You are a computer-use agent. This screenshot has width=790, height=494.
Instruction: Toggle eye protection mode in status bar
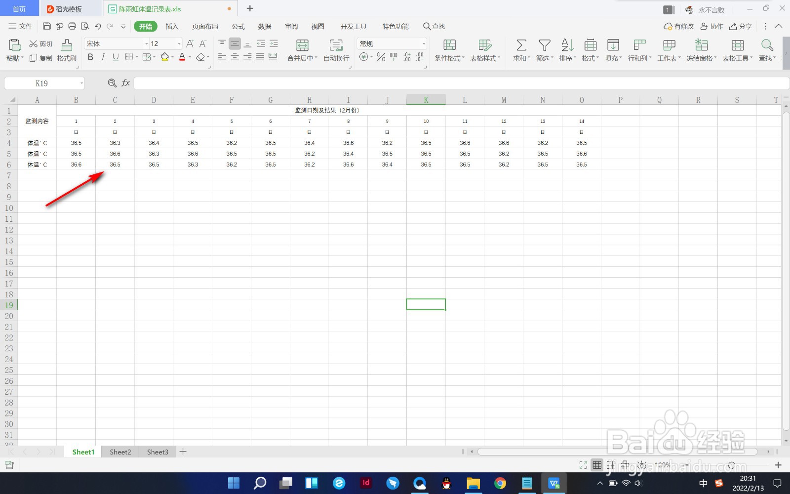click(641, 465)
